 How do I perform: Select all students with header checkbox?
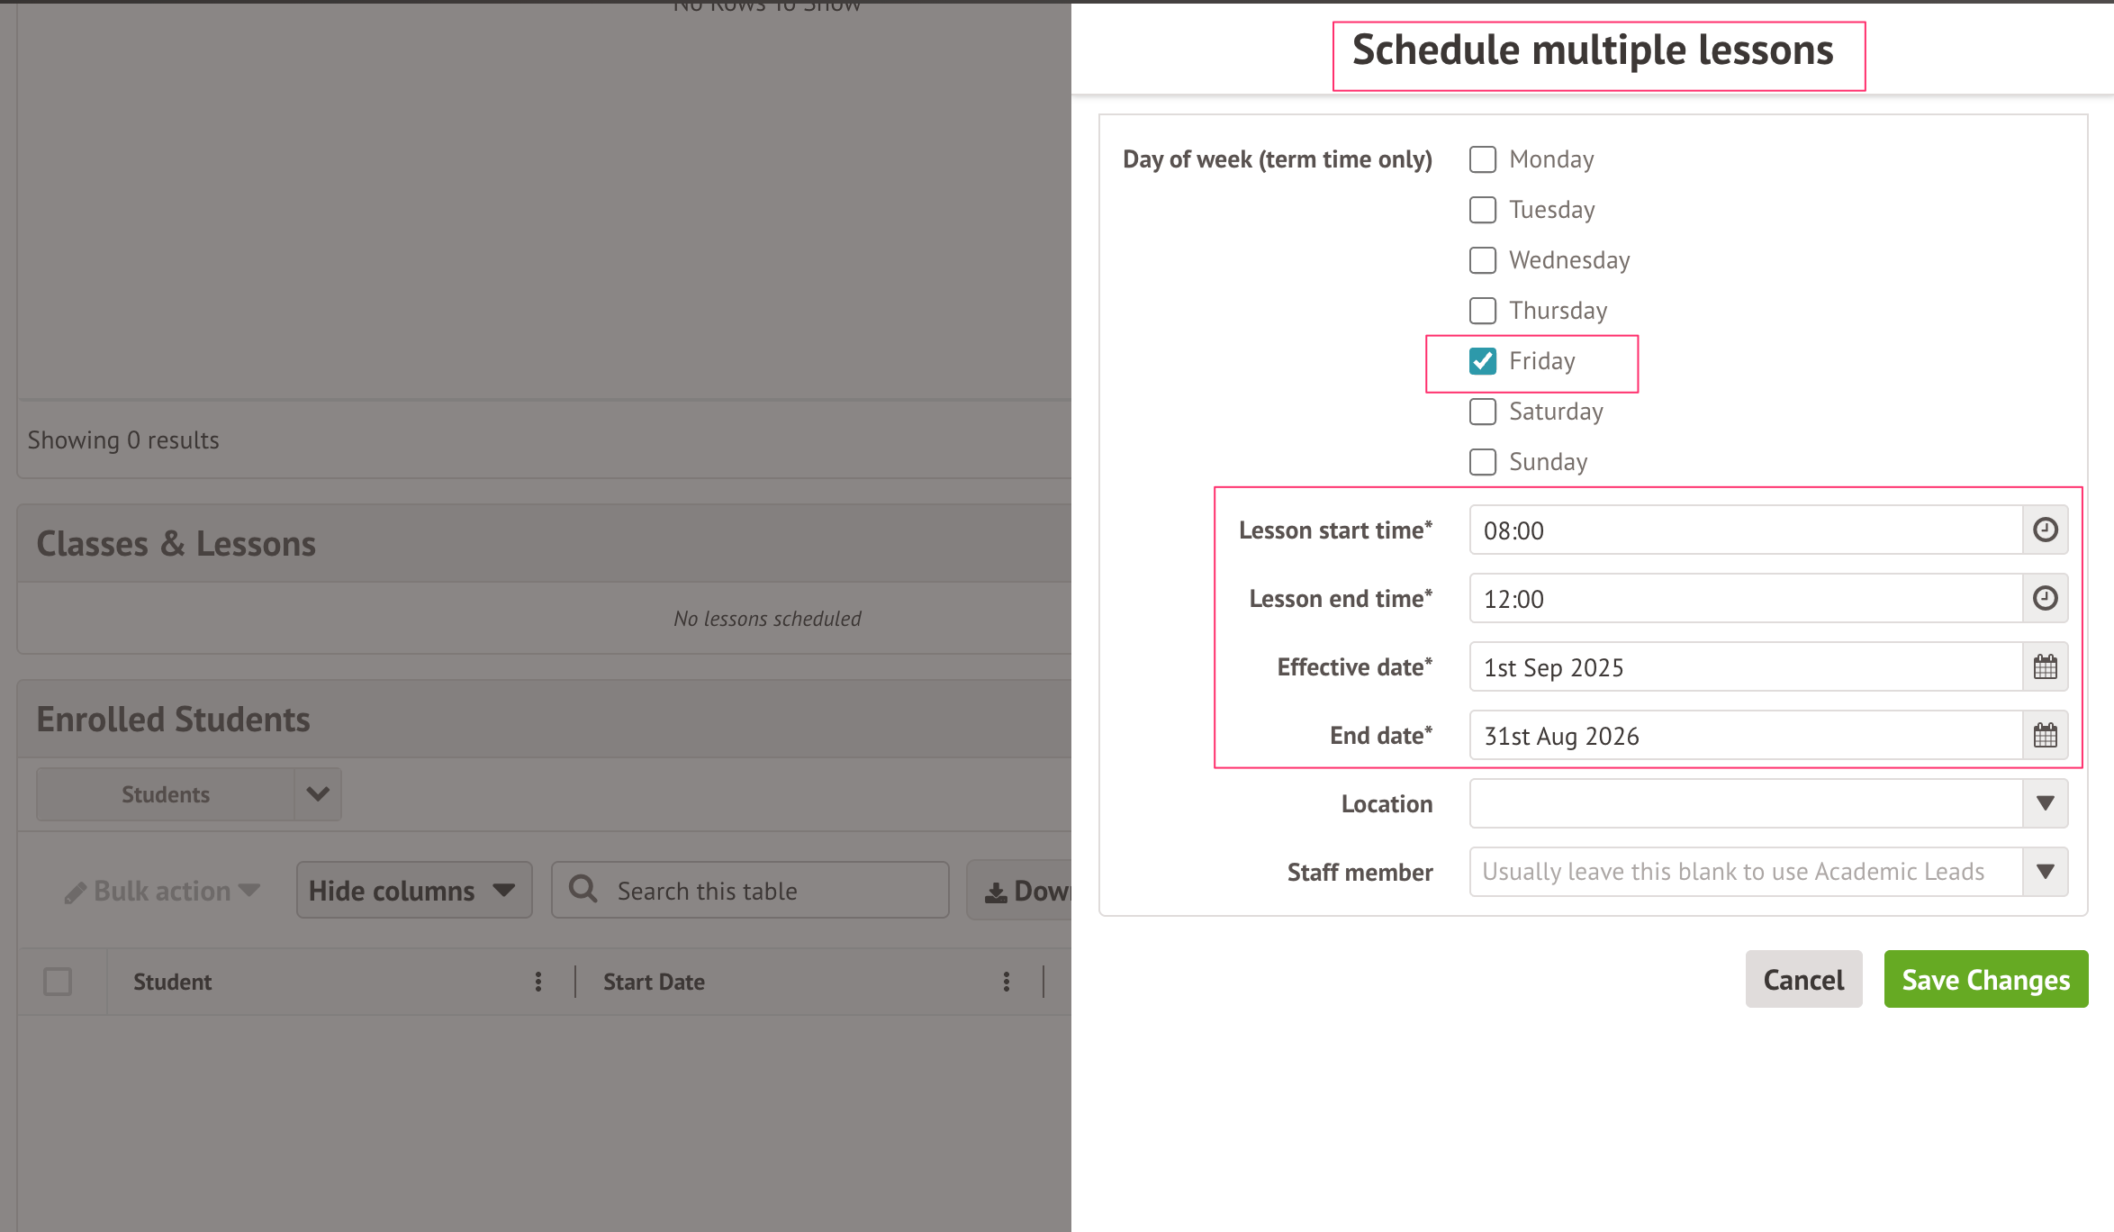(x=58, y=982)
